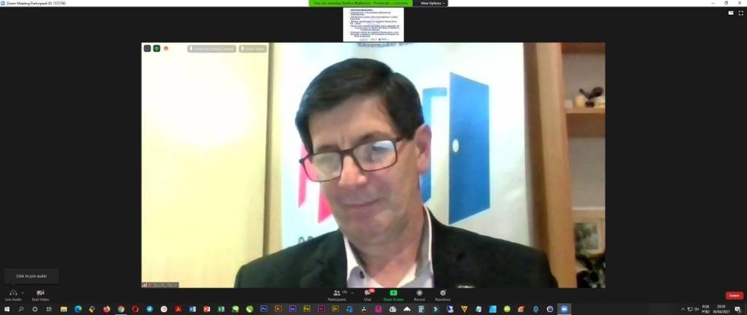Click the shared screen slide thumbnail
Image resolution: width=747 pixels, height=315 pixels.
[x=373, y=24]
